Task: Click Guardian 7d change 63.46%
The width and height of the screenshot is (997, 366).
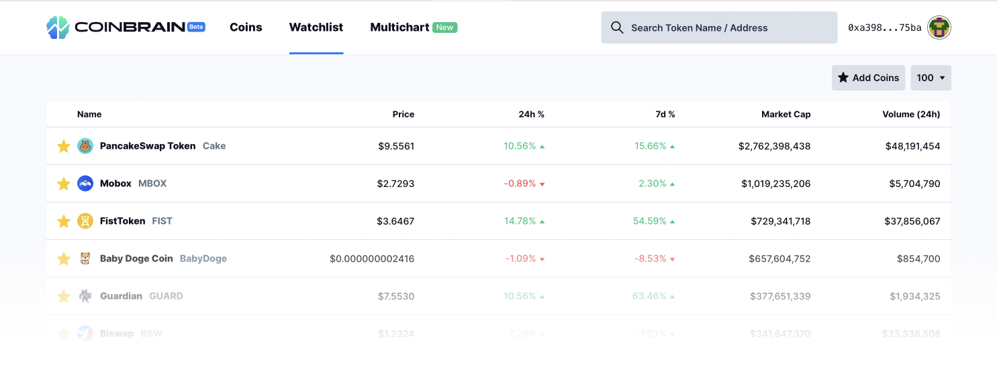Action: pyautogui.click(x=654, y=296)
